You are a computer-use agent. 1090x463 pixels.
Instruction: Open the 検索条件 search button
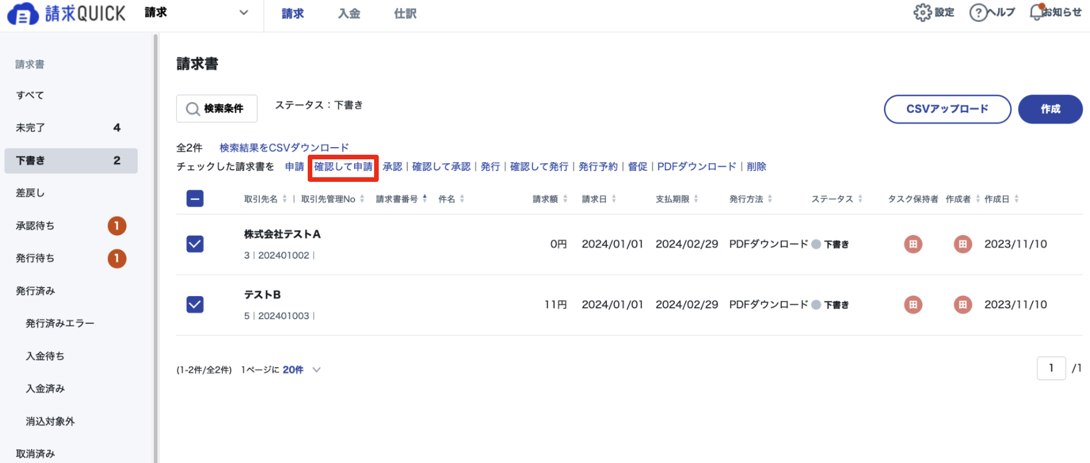(x=216, y=109)
